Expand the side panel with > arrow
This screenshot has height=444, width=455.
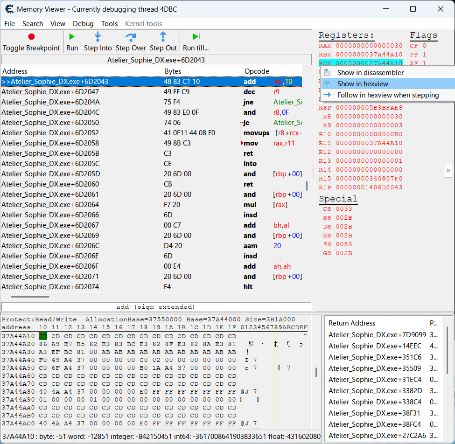click(x=448, y=171)
